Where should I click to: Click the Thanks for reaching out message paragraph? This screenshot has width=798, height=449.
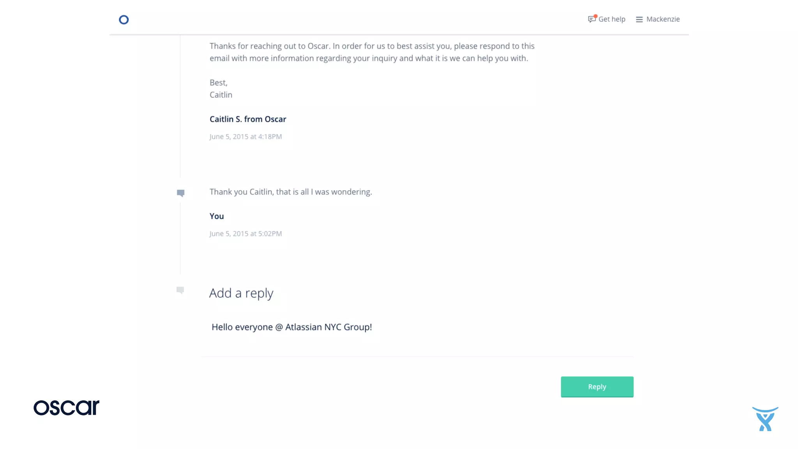[372, 52]
